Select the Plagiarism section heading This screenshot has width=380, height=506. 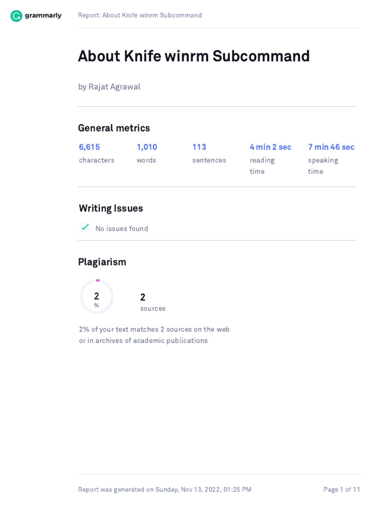click(x=102, y=262)
